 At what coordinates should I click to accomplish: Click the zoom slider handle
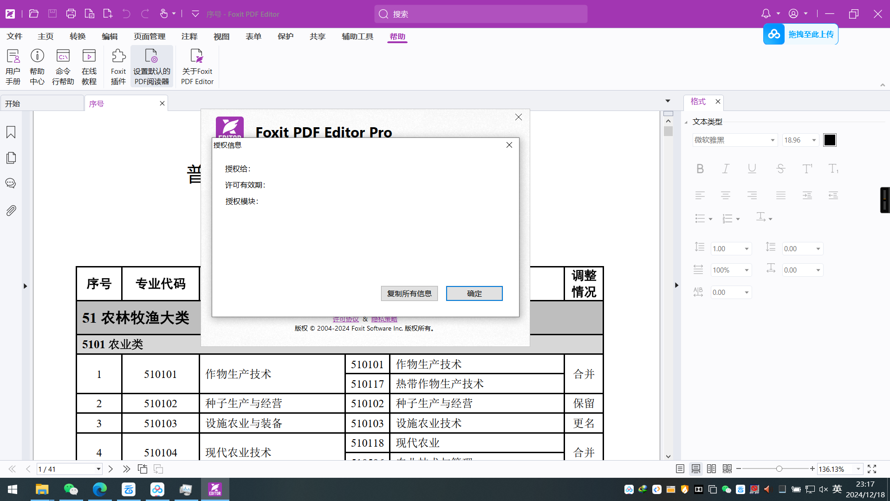tap(779, 469)
